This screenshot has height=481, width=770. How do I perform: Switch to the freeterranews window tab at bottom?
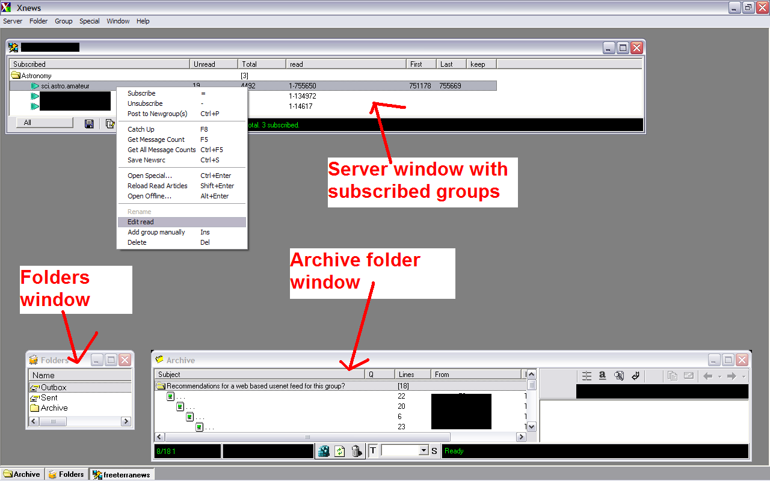[122, 474]
